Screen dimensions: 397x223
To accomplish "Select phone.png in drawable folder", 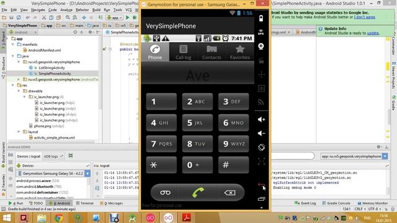I will [x=47, y=126].
